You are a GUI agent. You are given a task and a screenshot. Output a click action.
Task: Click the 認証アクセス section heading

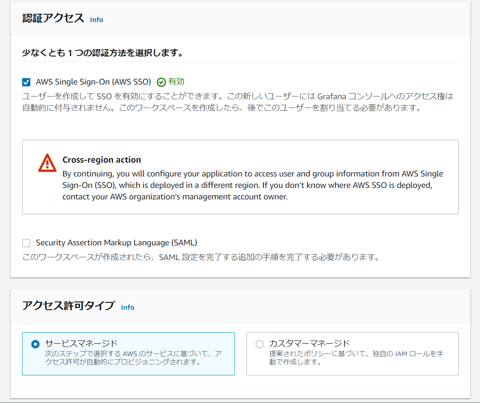[x=53, y=18]
